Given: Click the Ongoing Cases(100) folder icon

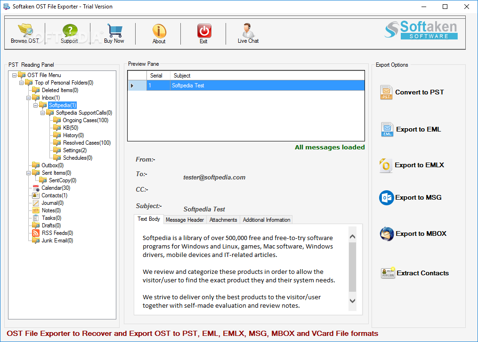Looking at the screenshot, I should click(x=57, y=120).
